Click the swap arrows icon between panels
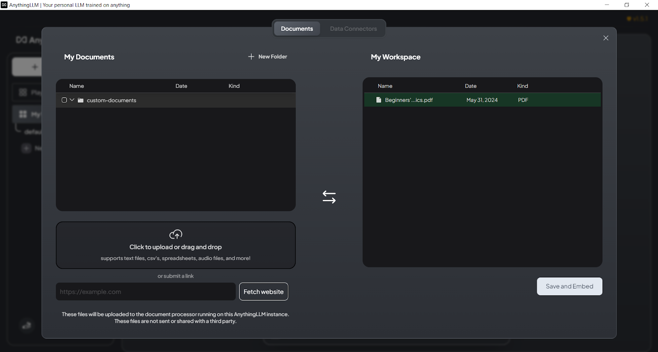Viewport: 658px width, 352px height. pyautogui.click(x=329, y=197)
